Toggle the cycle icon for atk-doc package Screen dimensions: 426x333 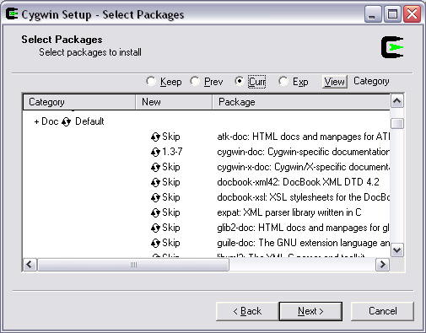point(155,137)
